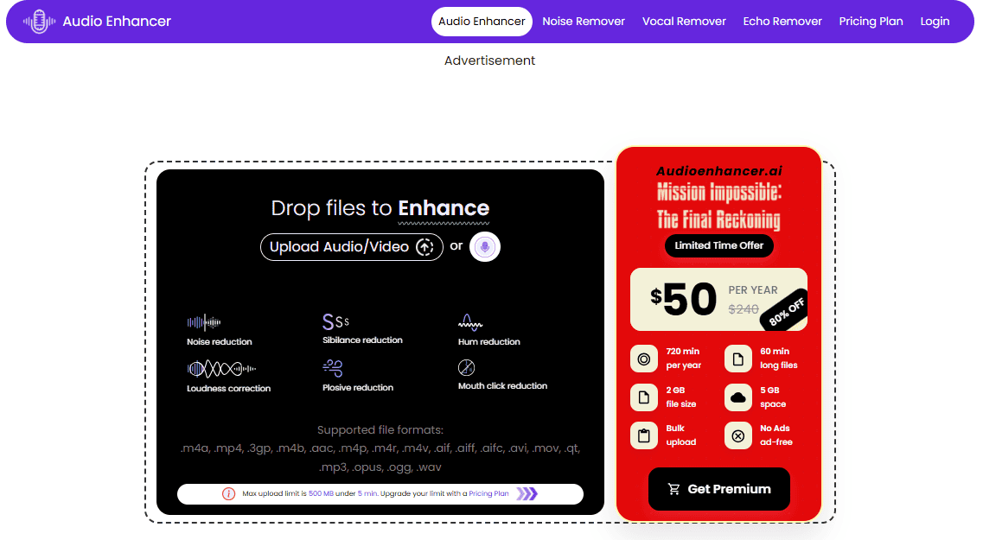Click the Plosive reduction label
Screen dimensions: 983x540
click(358, 388)
